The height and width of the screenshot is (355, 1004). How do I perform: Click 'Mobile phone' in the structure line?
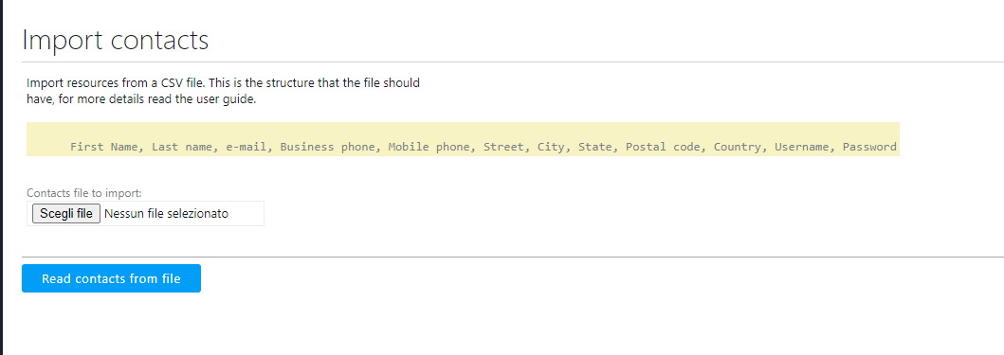click(x=429, y=147)
